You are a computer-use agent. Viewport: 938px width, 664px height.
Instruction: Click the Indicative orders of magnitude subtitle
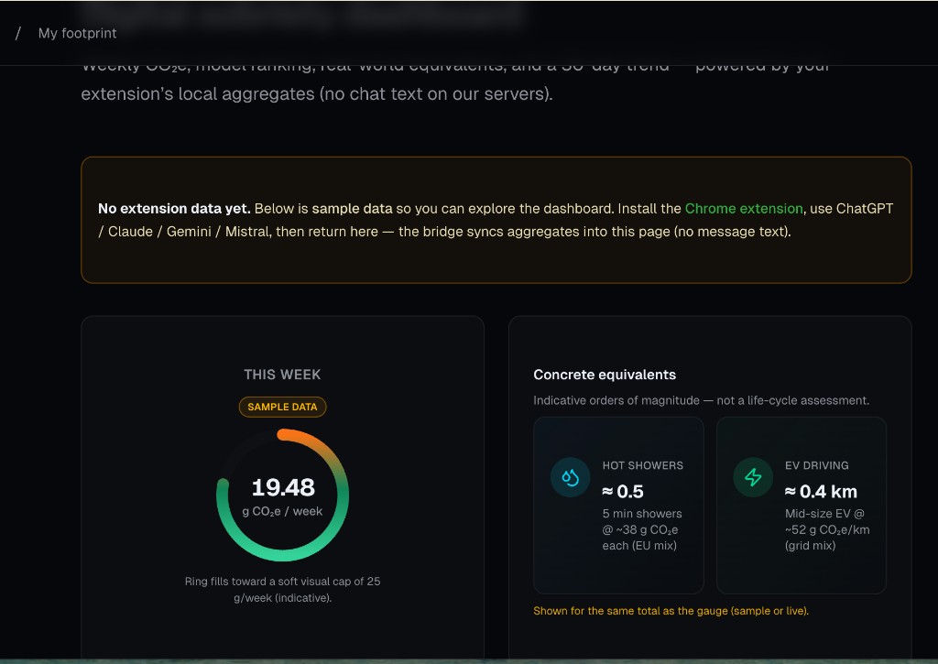[701, 400]
